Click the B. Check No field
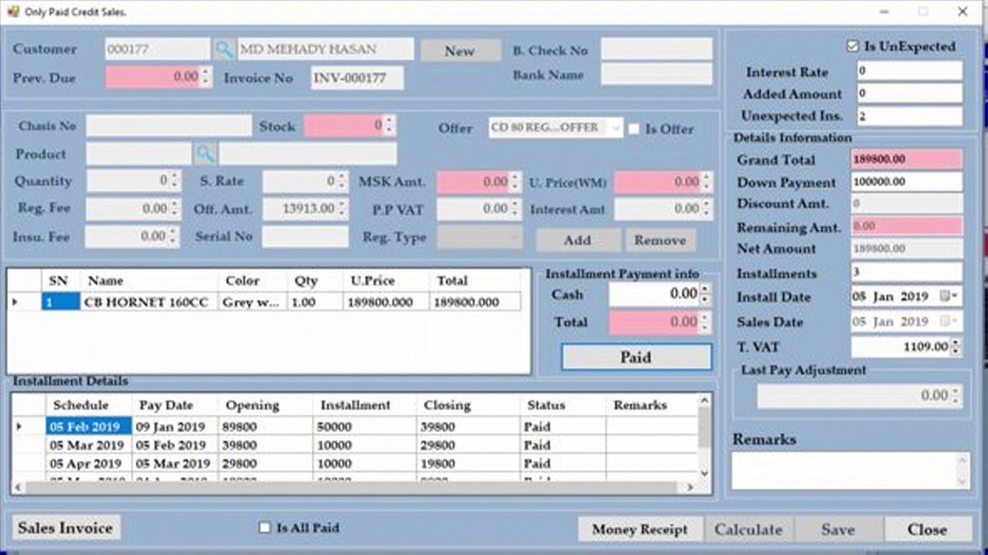 [657, 49]
